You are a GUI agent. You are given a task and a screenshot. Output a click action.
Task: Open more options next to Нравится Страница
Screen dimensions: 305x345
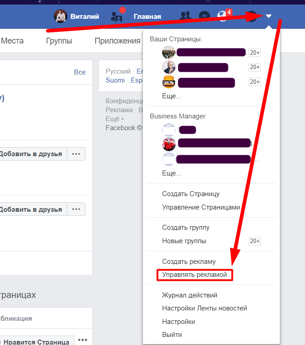[82, 340]
